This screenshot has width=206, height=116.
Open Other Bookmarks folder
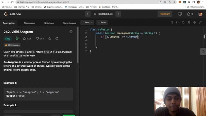[x=195, y=7]
